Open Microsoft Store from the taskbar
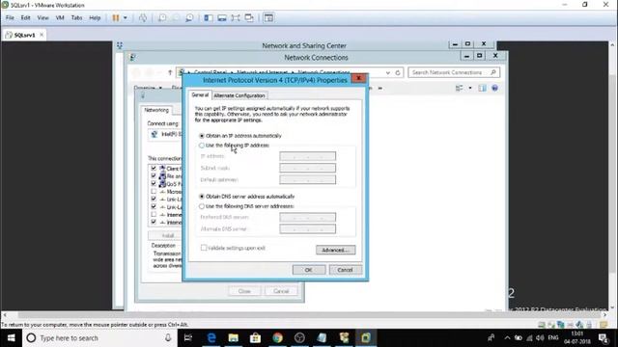The width and height of the screenshot is (618, 347). pyautogui.click(x=255, y=338)
